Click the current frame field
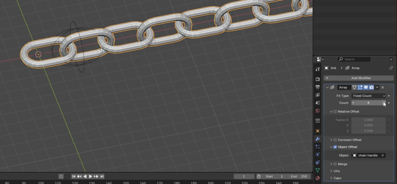Screen dimensions: 397x184 coord(244,176)
